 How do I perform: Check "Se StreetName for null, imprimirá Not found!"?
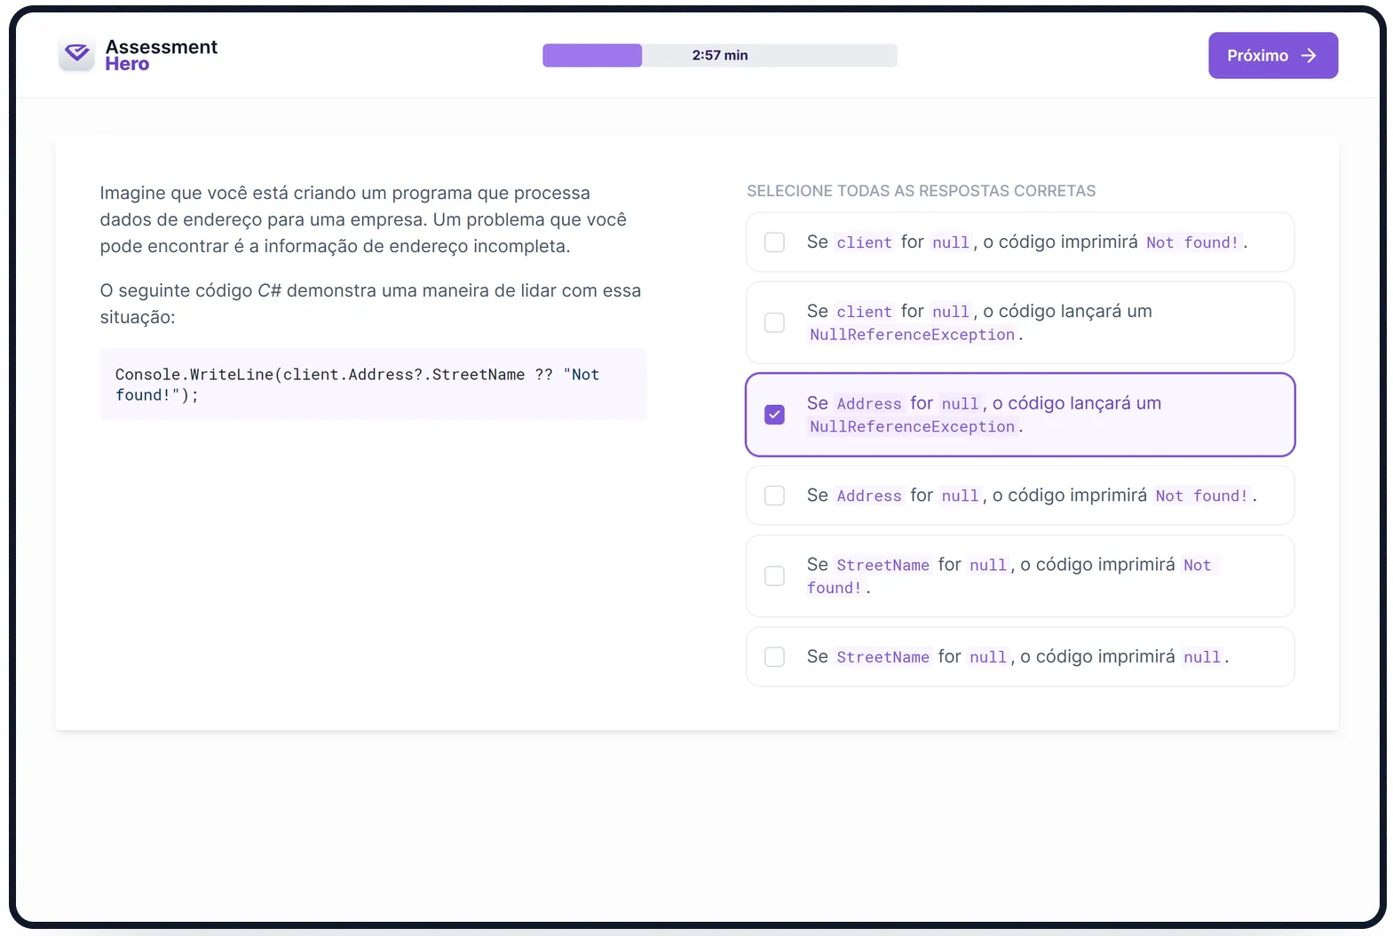774,576
